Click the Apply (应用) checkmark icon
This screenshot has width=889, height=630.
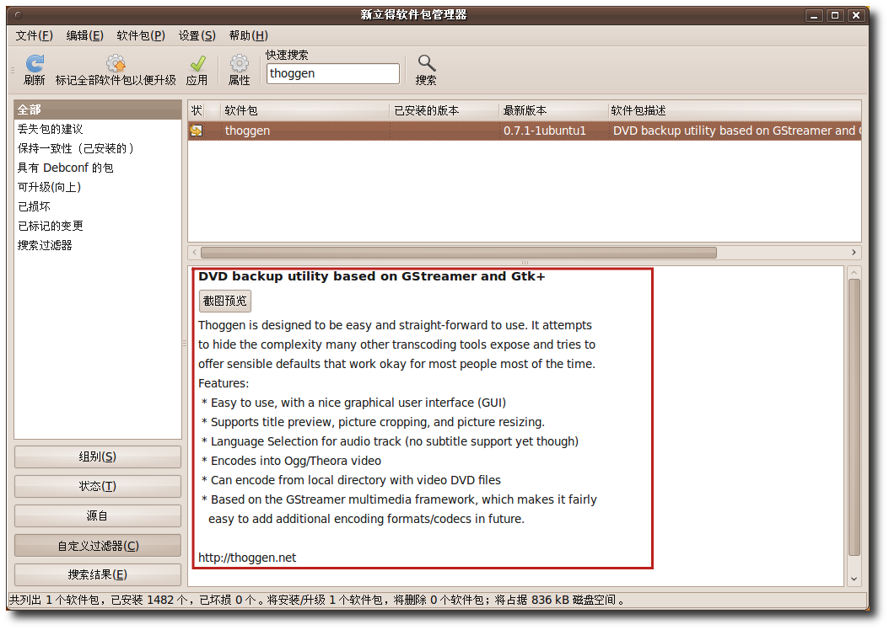click(197, 63)
